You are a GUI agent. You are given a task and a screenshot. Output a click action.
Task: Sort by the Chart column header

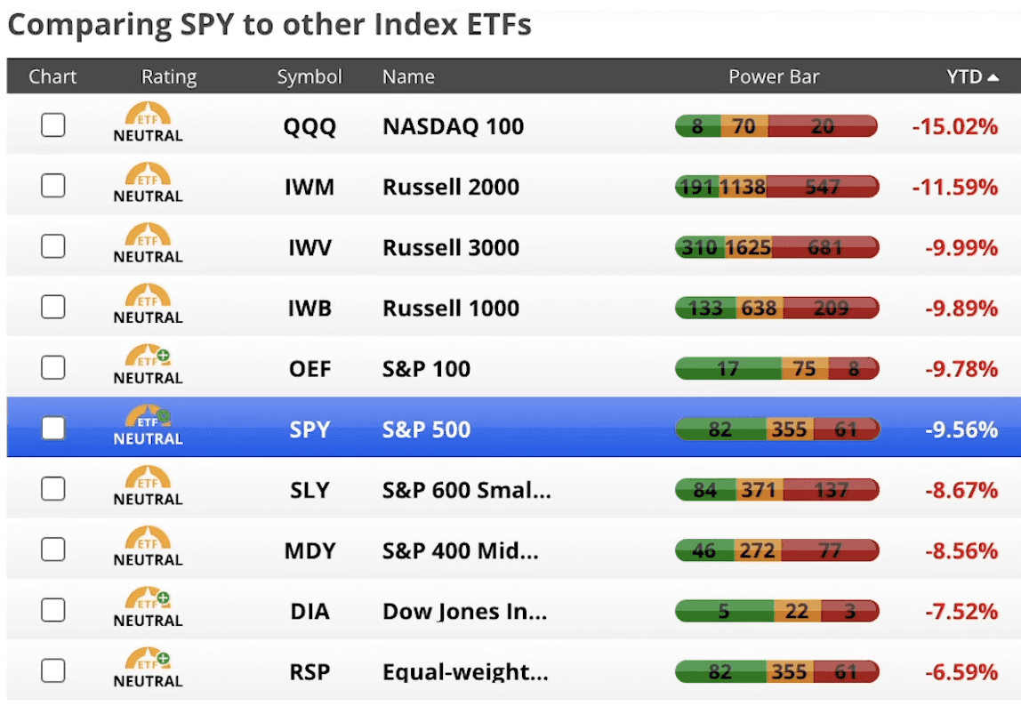click(52, 76)
